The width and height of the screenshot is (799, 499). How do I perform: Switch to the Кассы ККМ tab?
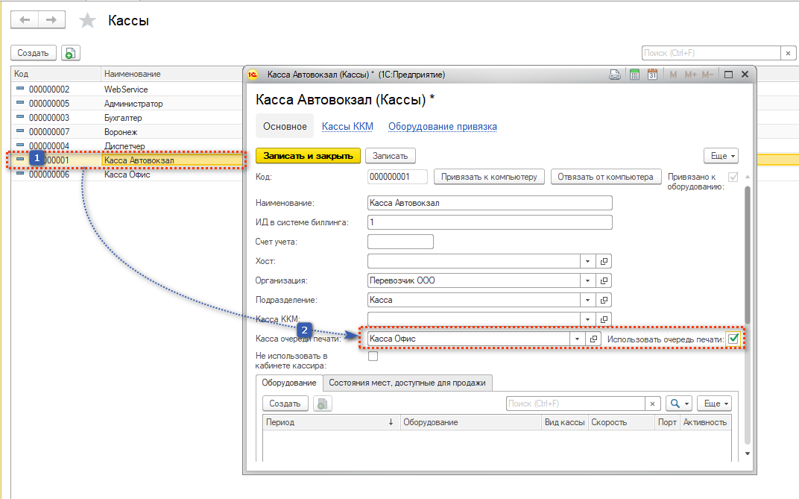click(x=347, y=127)
